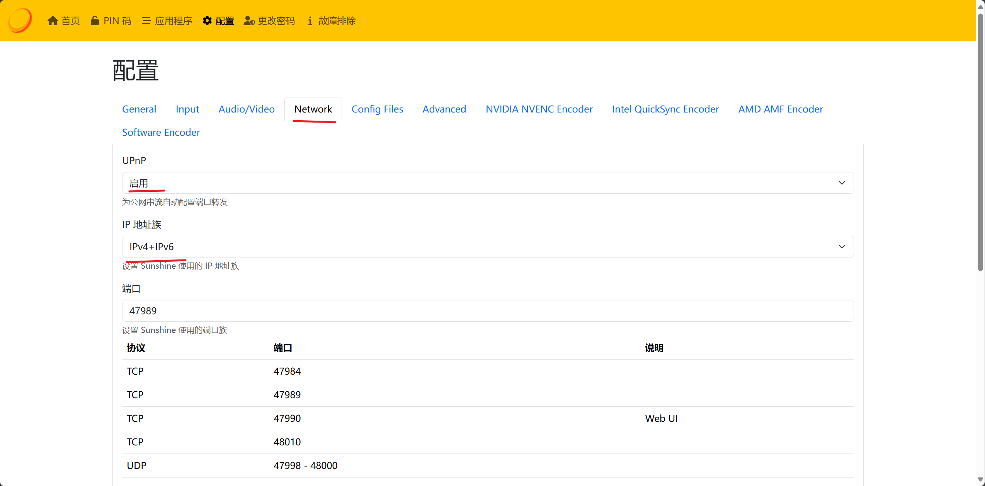Click the user-shield icon beside 更改密码
This screenshot has width=985, height=486.
point(249,21)
